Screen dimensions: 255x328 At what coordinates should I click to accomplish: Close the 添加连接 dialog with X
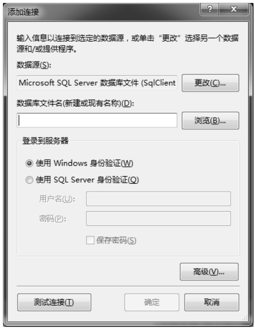tap(234, 9)
